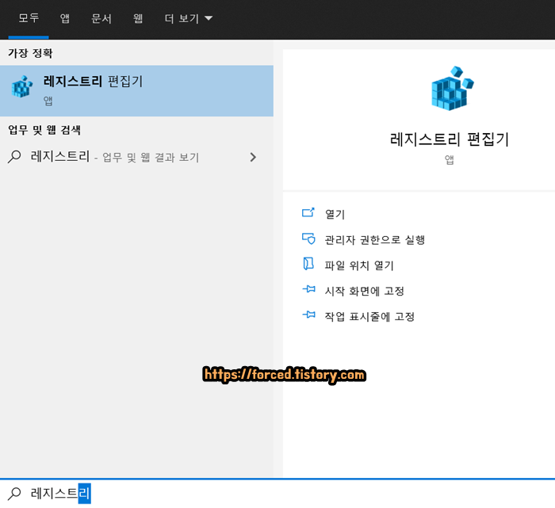Viewport: 555px width, 508px height.
Task: Click pin icon beside 시작 화면에 고정
Action: tap(309, 289)
